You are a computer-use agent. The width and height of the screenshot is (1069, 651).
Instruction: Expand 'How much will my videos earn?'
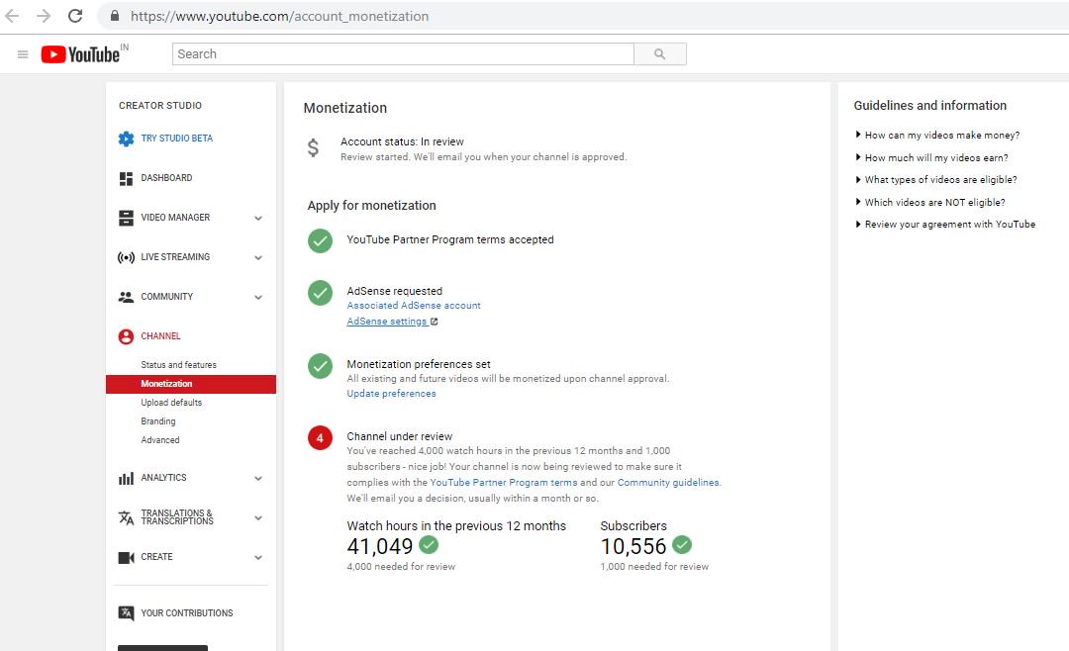931,157
